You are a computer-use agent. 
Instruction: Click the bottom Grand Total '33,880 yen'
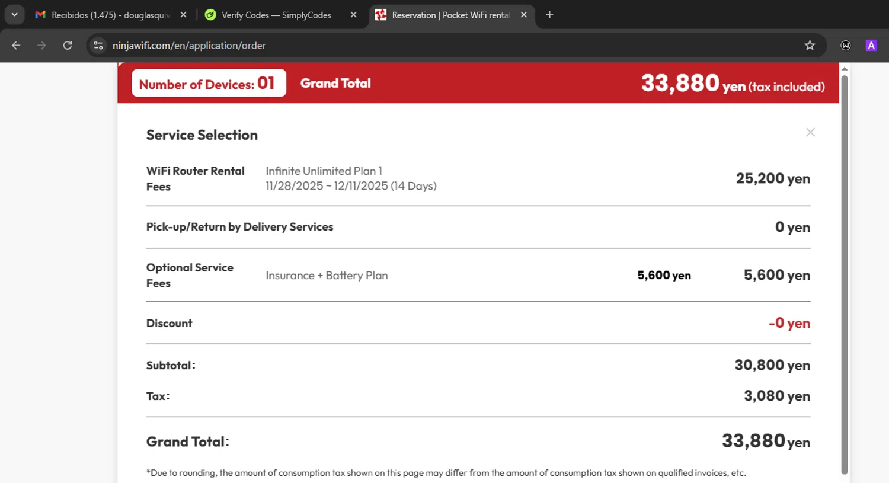pyautogui.click(x=766, y=441)
